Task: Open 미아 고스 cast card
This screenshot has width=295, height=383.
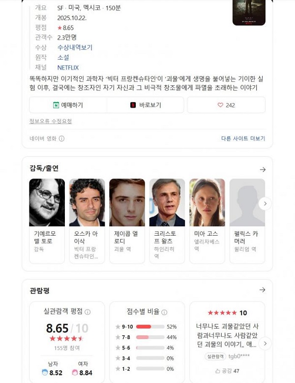Action: coord(207,221)
